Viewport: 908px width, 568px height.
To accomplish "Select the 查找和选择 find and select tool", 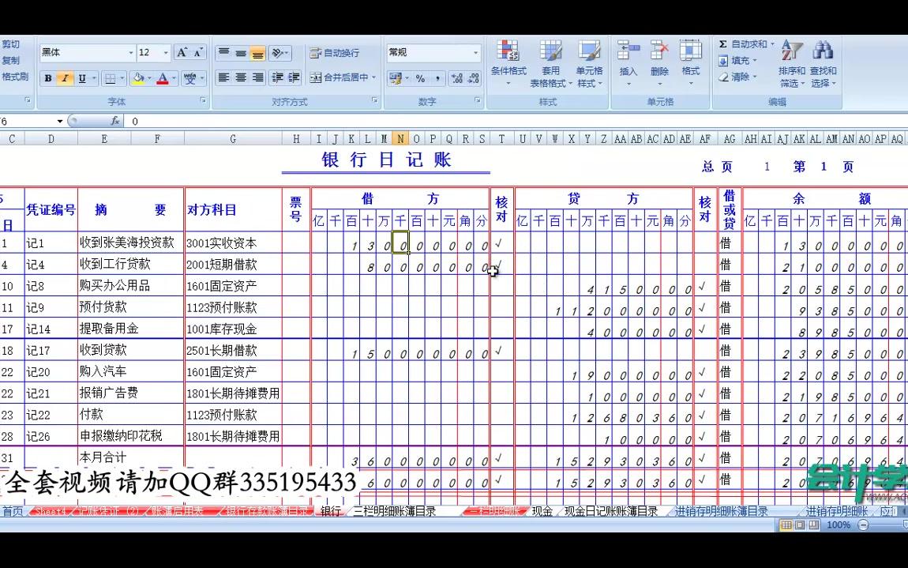I will tap(824, 63).
